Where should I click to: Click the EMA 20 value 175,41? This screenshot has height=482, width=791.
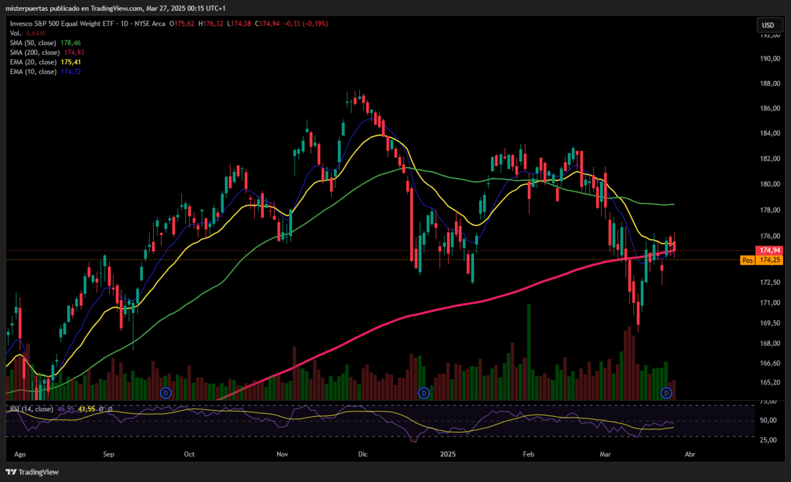[x=70, y=62]
